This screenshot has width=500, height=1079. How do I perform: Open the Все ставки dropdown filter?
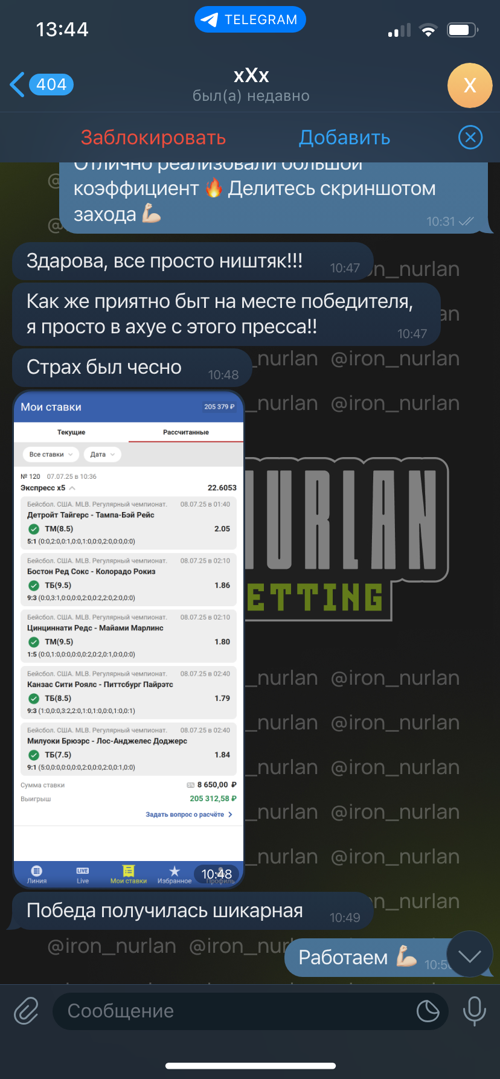click(x=51, y=455)
